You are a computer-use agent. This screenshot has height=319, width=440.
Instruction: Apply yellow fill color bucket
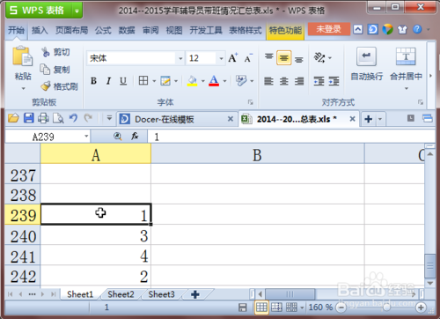[x=192, y=81]
